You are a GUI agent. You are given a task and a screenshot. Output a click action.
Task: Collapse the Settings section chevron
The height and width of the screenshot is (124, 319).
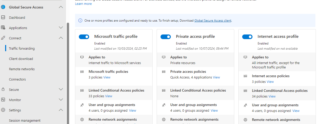[x=61, y=110]
